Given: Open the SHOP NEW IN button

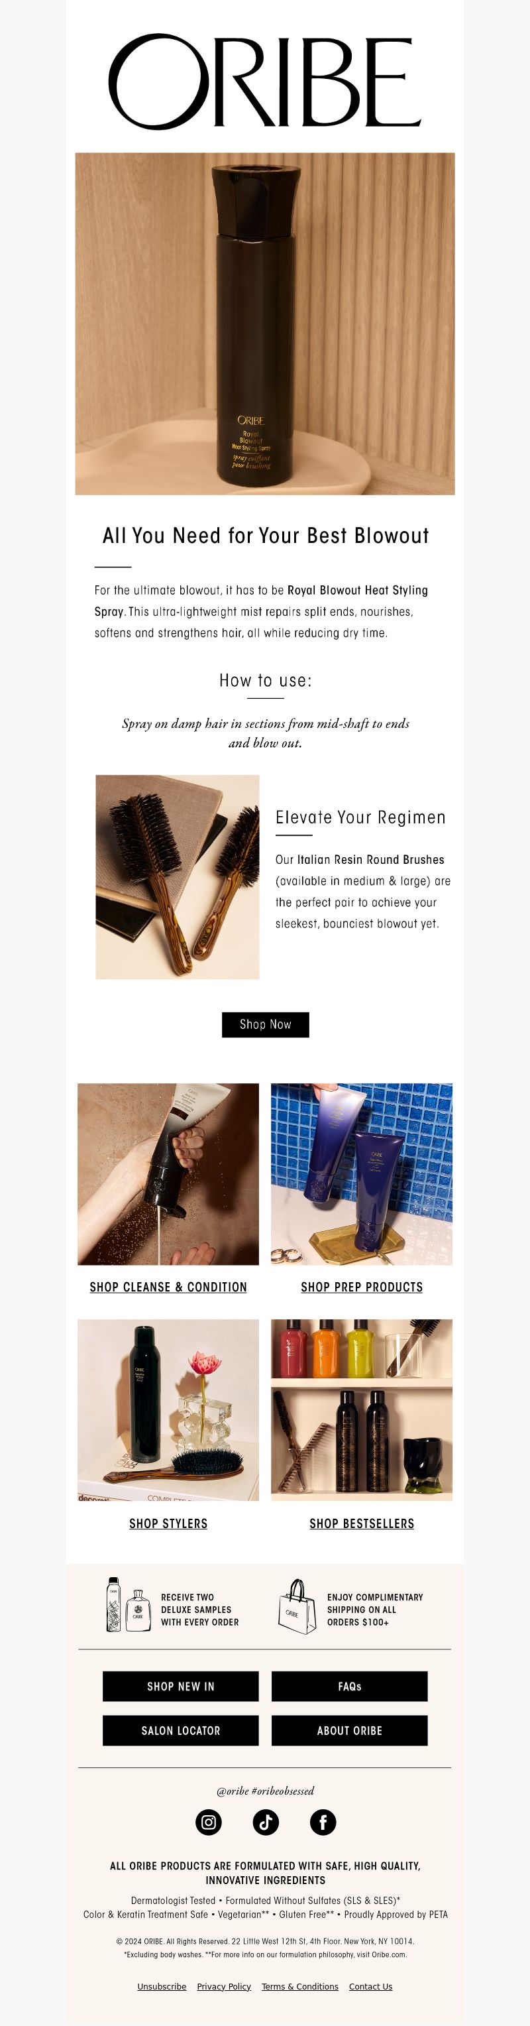Looking at the screenshot, I should coord(181,1687).
